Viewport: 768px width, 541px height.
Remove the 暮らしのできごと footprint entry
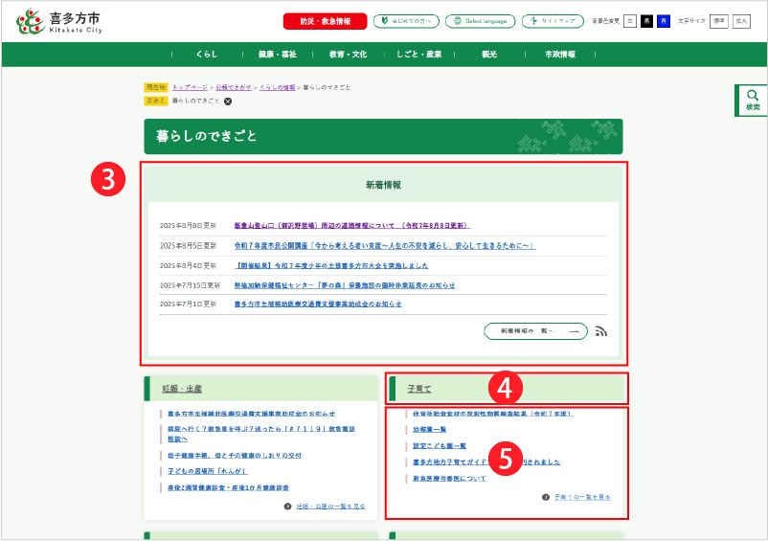click(x=228, y=101)
